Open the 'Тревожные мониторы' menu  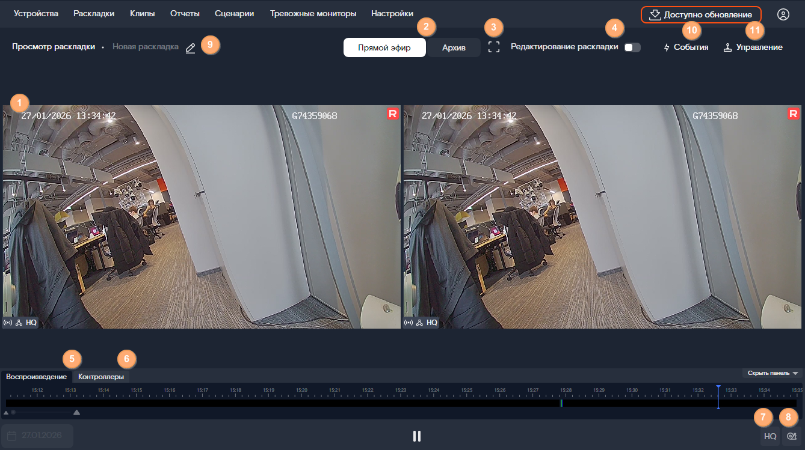[x=313, y=13]
